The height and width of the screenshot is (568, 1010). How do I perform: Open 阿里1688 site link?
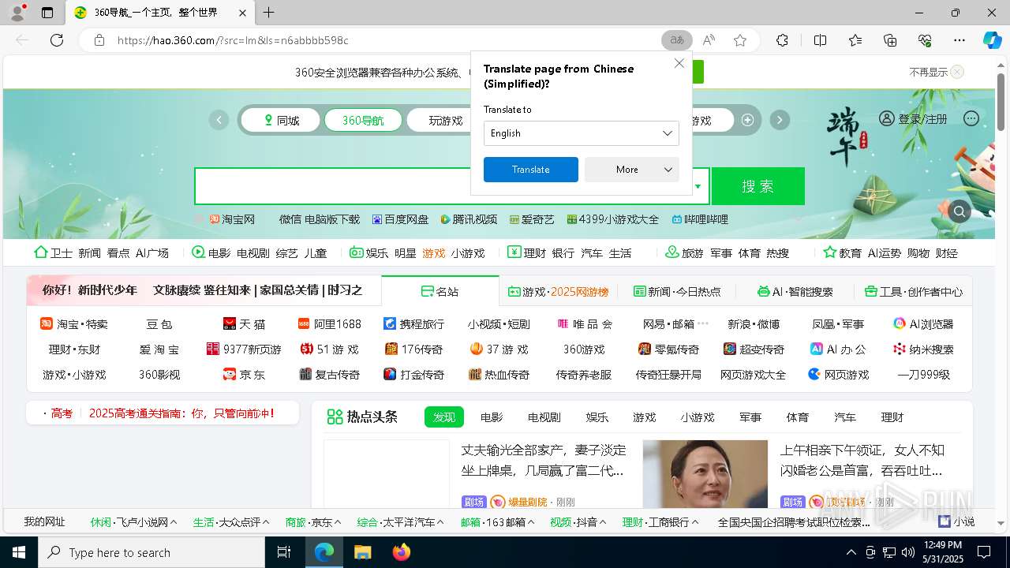click(329, 323)
